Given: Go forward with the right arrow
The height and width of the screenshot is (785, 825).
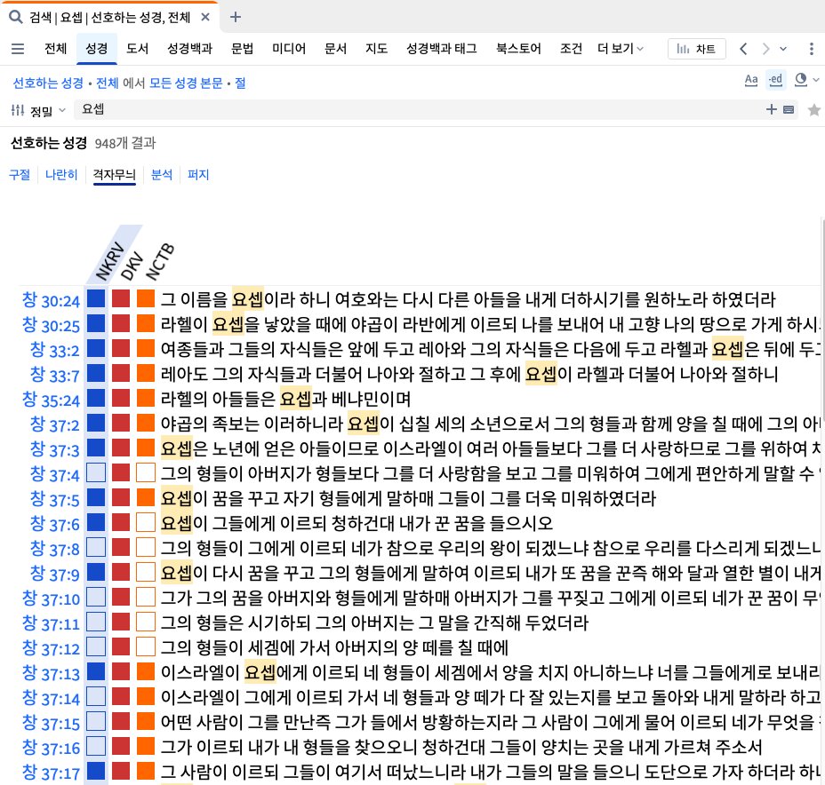Looking at the screenshot, I should click(765, 49).
